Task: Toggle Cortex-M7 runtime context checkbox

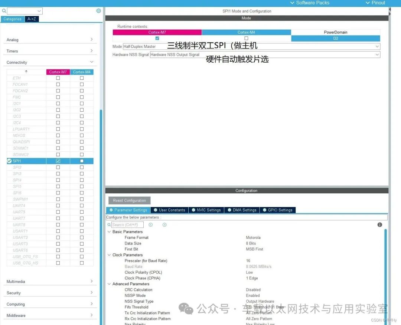Action: [157, 38]
